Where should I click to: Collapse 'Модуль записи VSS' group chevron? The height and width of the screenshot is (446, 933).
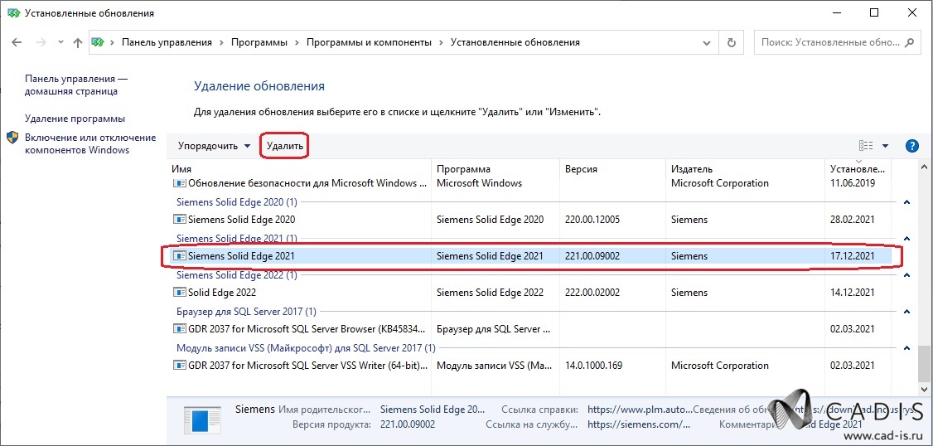(906, 347)
